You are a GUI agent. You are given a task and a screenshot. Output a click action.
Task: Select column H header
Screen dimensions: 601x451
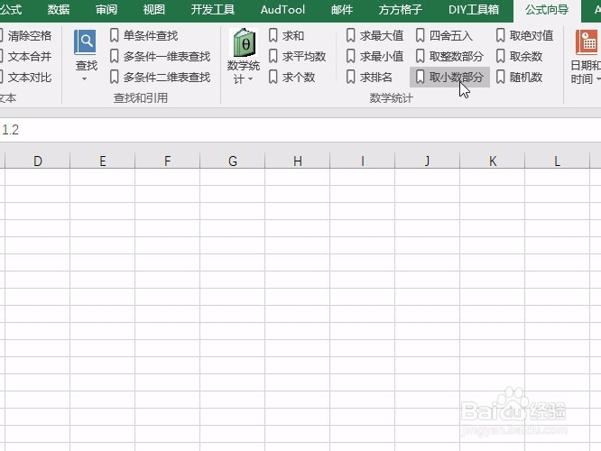point(298,161)
